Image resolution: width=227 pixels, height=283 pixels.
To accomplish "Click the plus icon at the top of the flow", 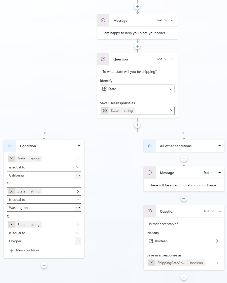I will tap(137, 7).
